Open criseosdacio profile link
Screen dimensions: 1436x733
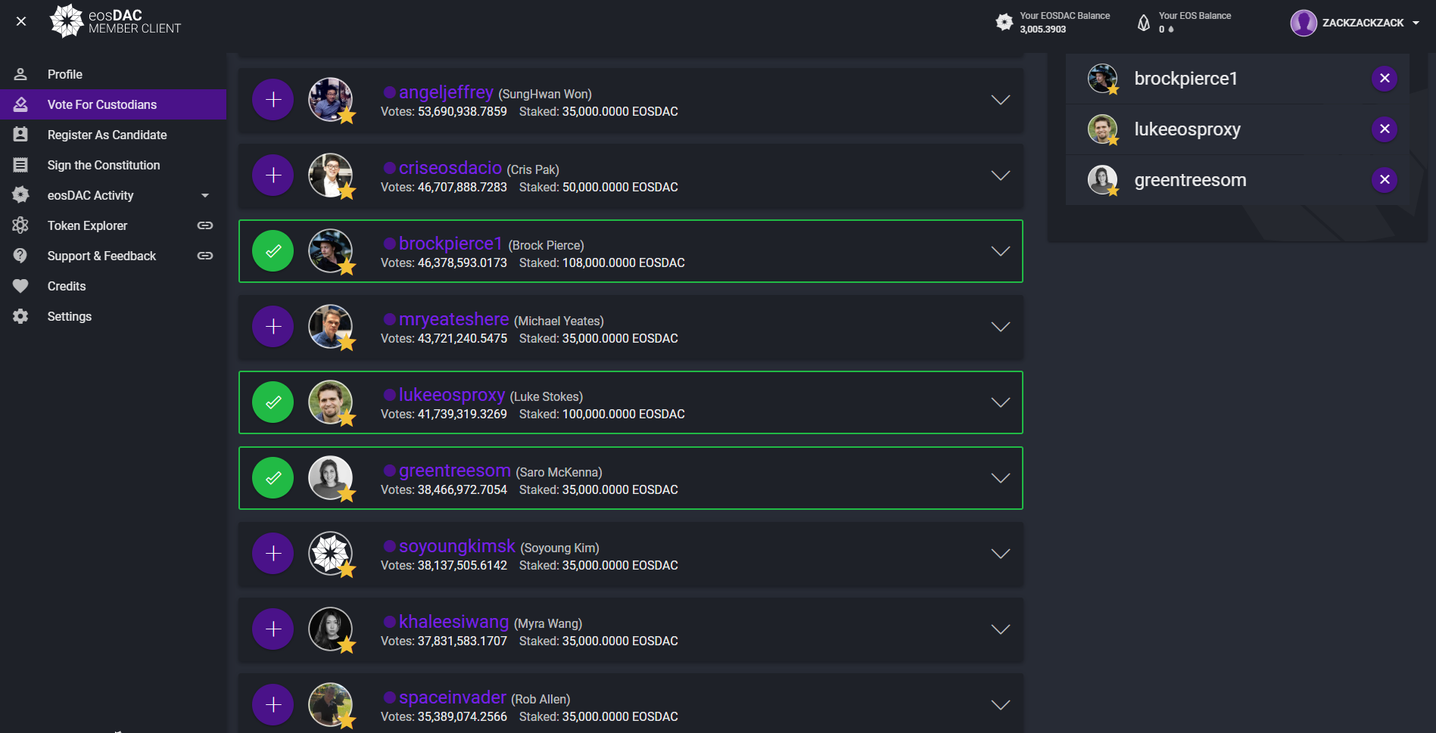click(x=450, y=168)
